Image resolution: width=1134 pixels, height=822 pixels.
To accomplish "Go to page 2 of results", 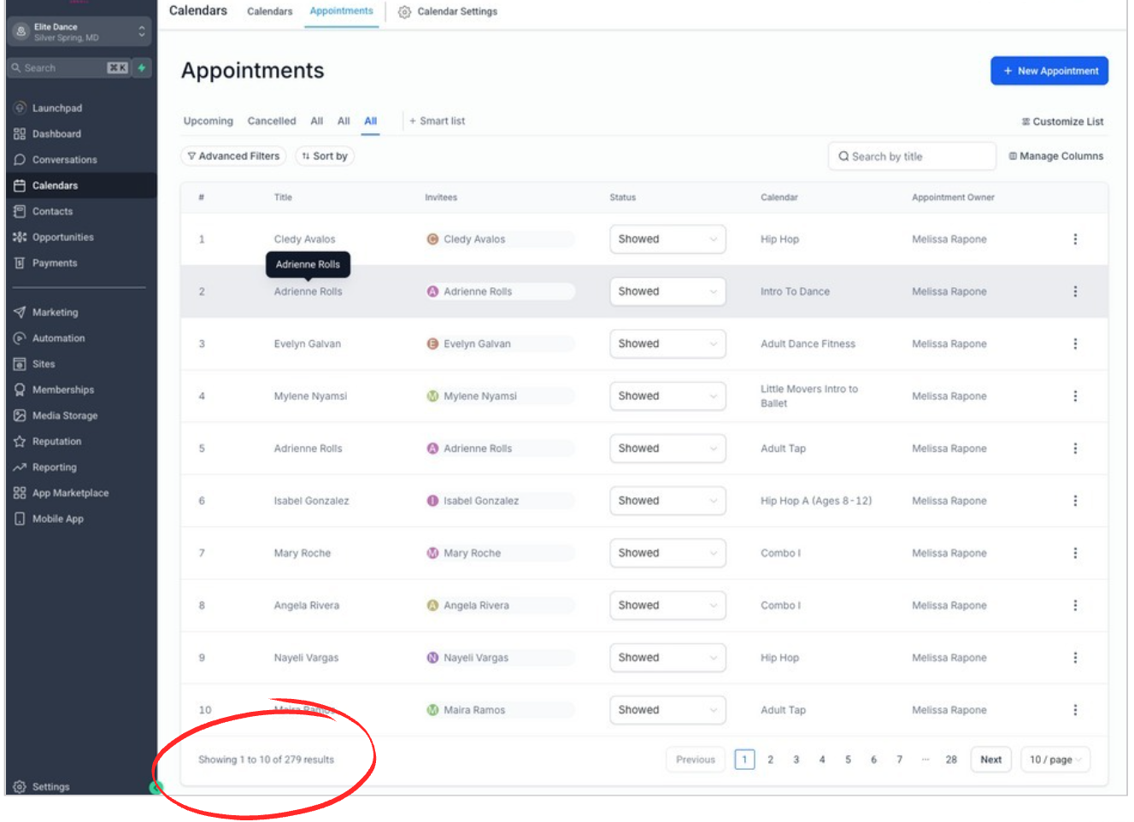I will (x=770, y=760).
